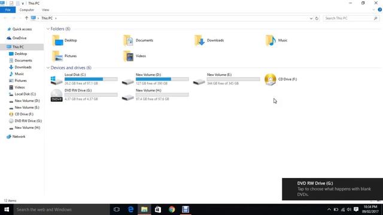Open Customize Quick Access Toolbar dropdown
The image size is (383, 215).
coord(23,4)
